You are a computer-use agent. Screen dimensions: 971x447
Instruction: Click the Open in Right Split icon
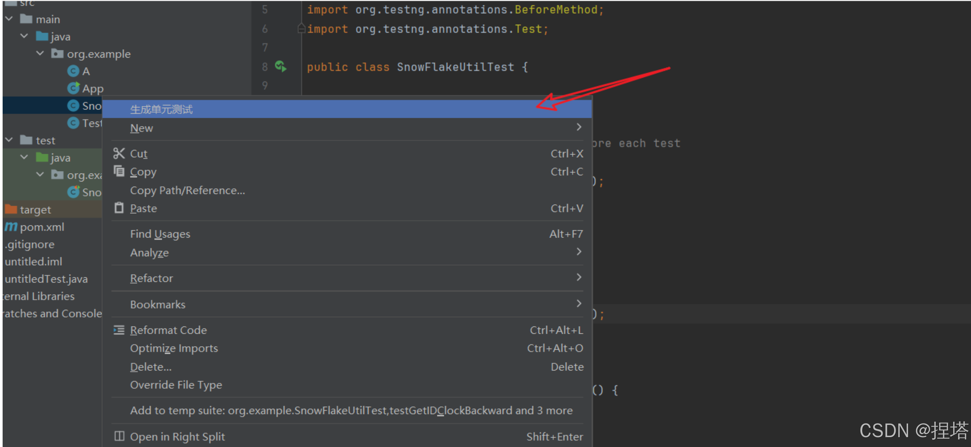pyautogui.click(x=119, y=436)
